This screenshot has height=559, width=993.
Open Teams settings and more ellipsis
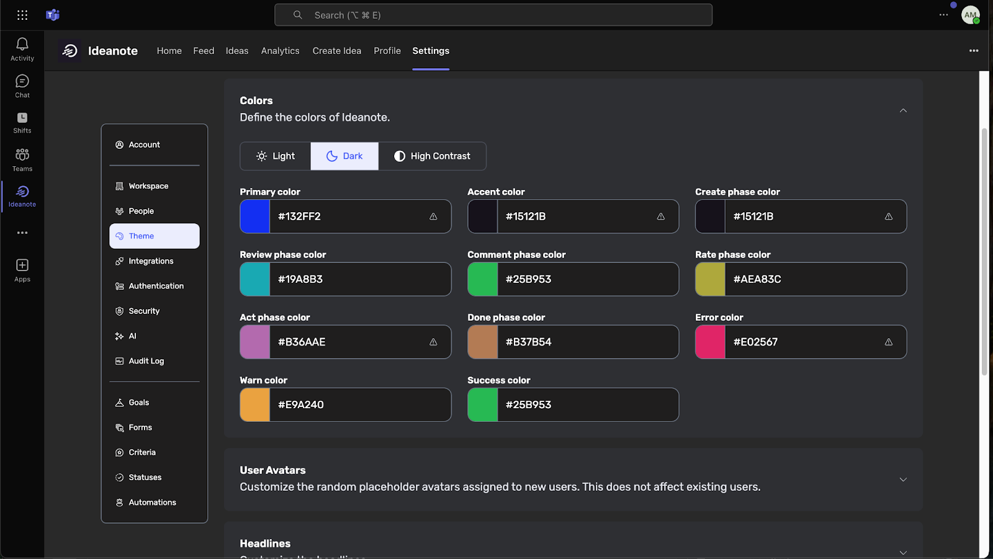943,15
